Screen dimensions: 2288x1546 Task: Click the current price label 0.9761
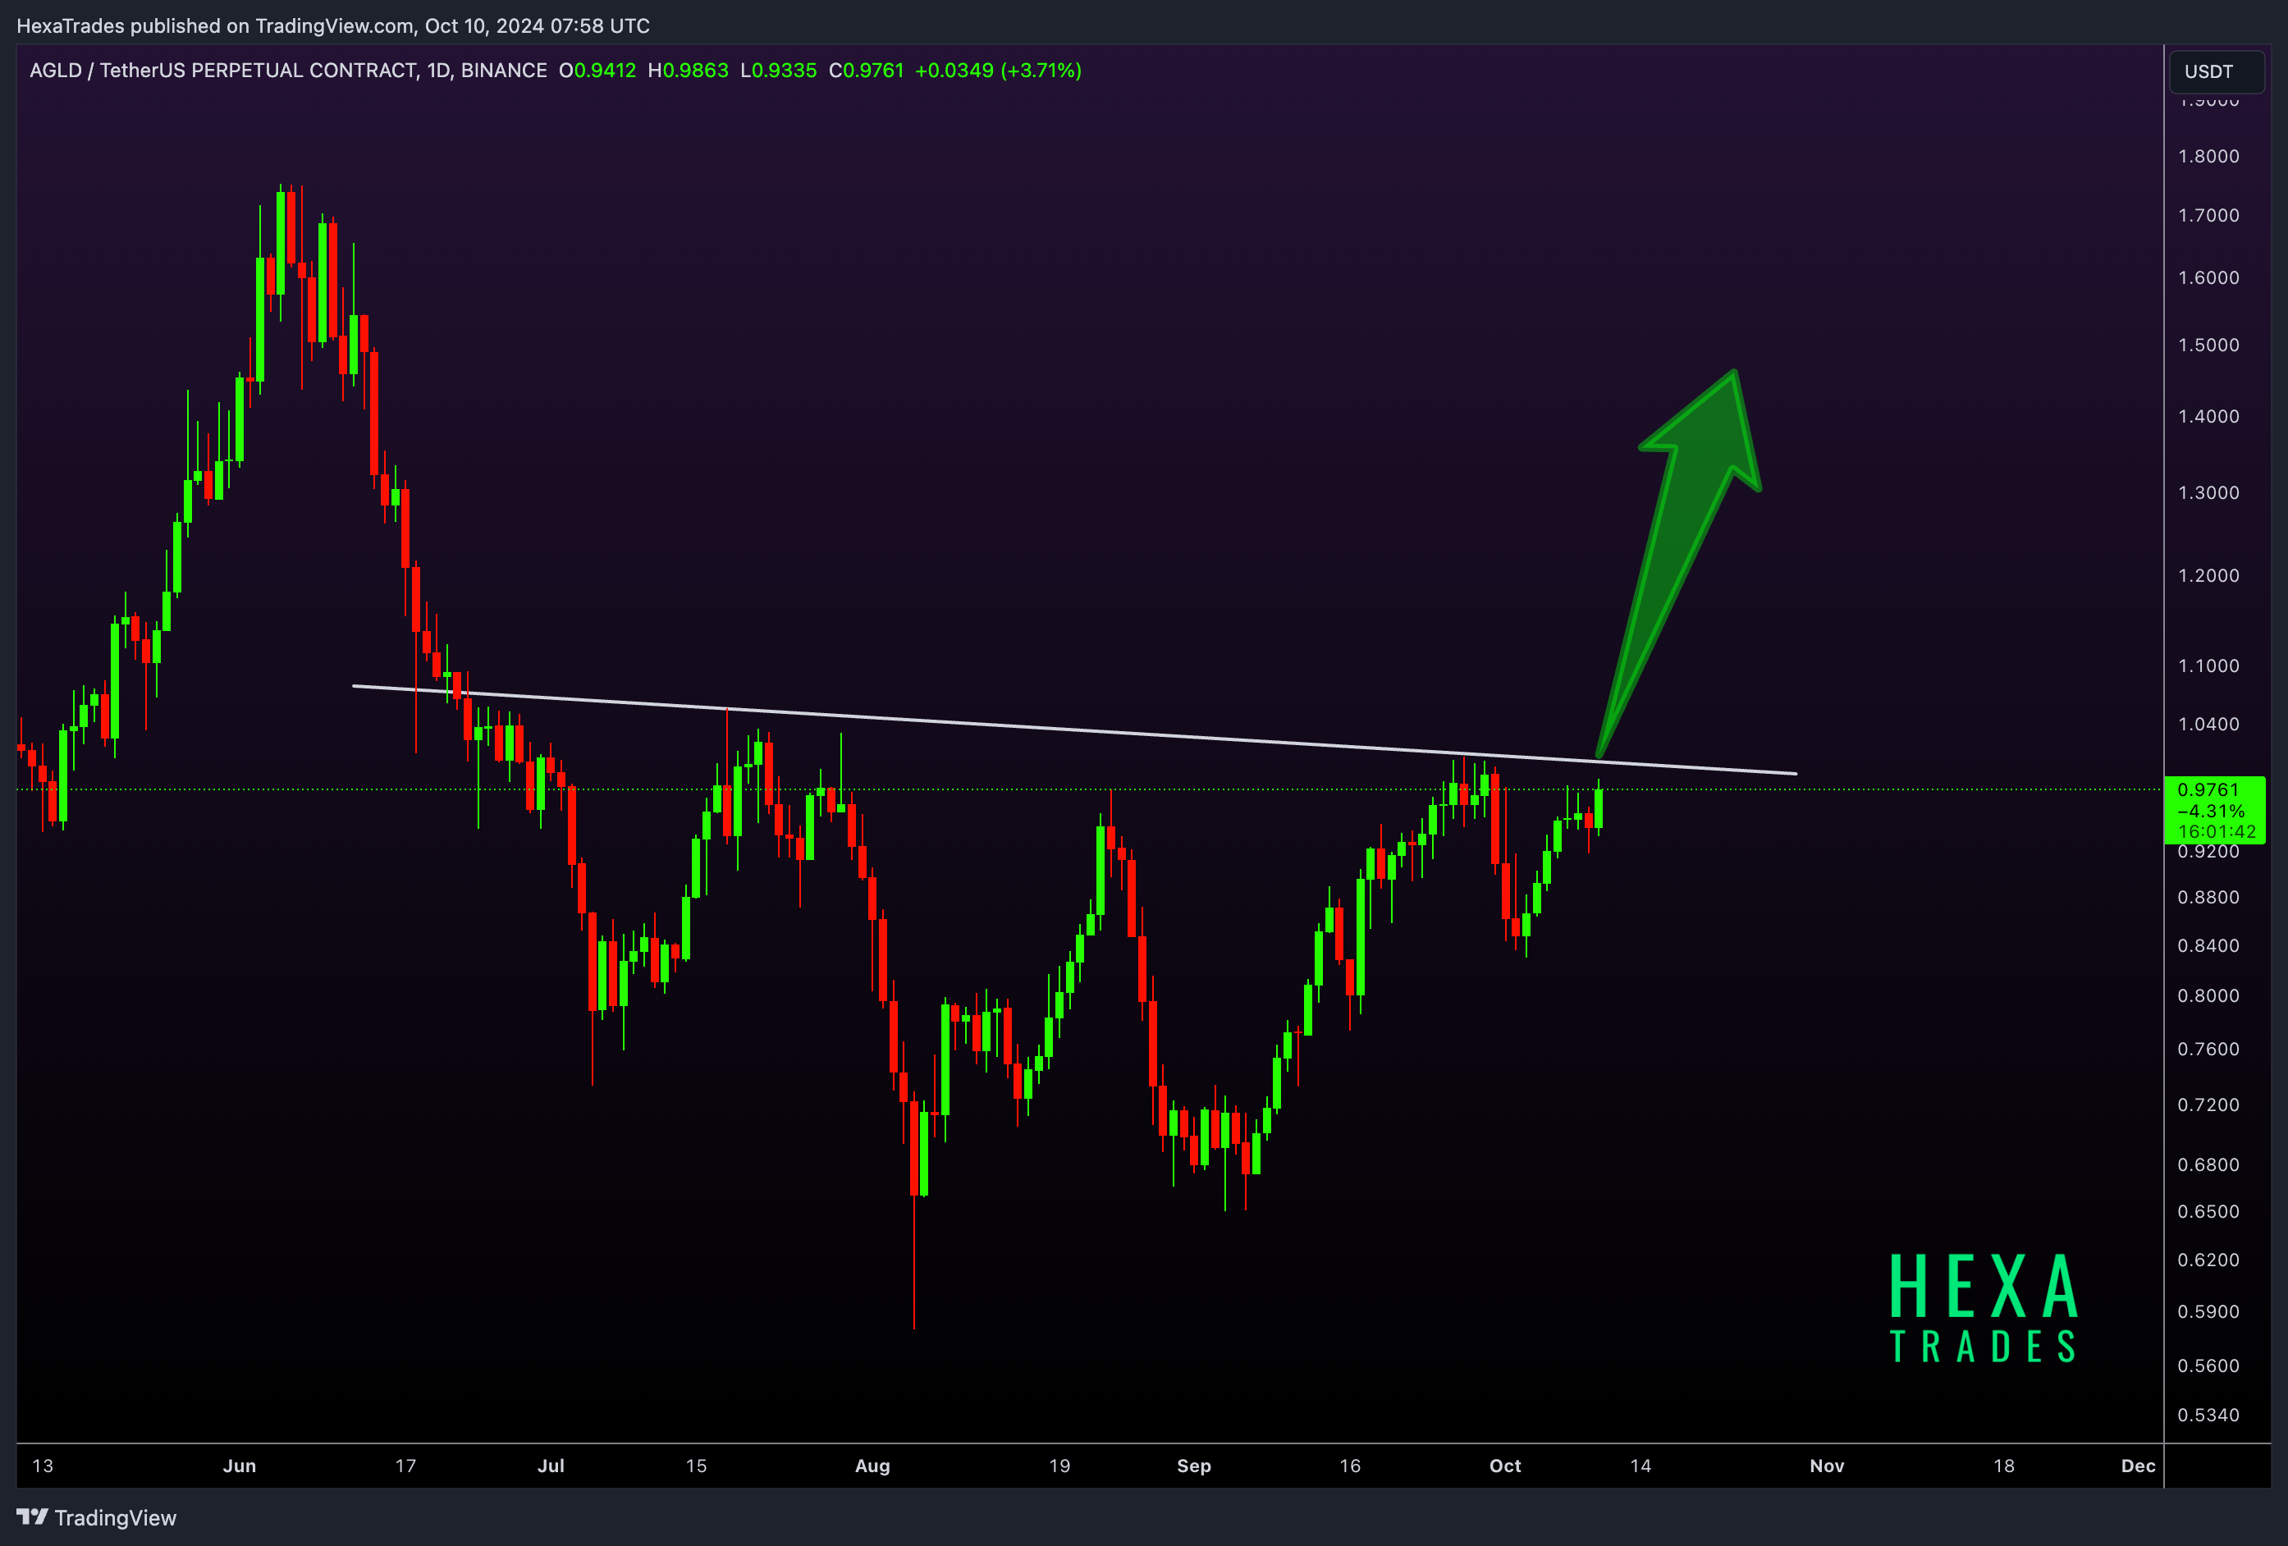2208,789
